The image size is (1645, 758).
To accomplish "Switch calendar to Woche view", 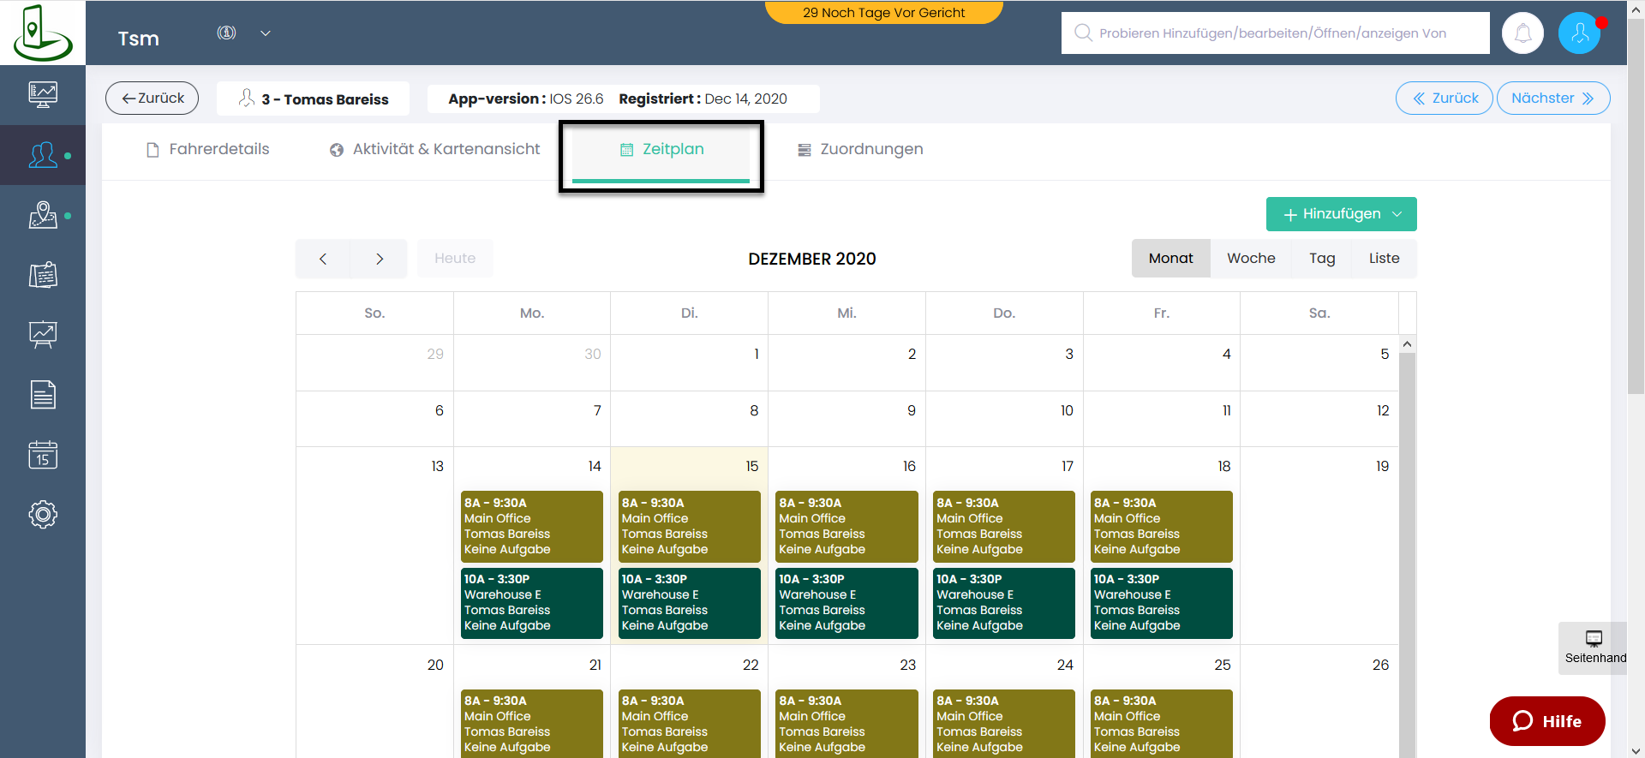I will point(1250,259).
